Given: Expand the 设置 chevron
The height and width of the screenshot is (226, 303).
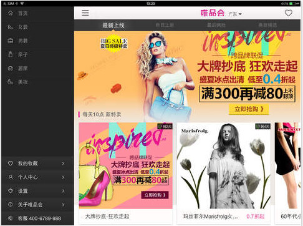Looking at the screenshot, I should tap(63, 191).
